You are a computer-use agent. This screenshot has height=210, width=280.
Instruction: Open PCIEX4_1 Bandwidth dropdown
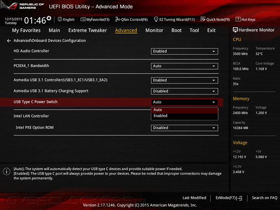184,66
